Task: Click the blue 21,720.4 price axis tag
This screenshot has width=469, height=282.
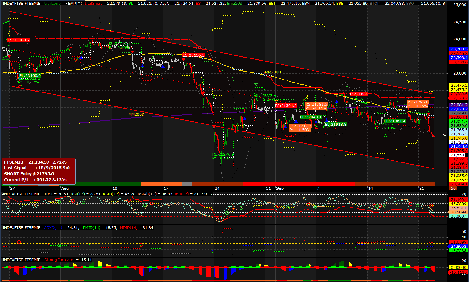Action: coord(459,146)
